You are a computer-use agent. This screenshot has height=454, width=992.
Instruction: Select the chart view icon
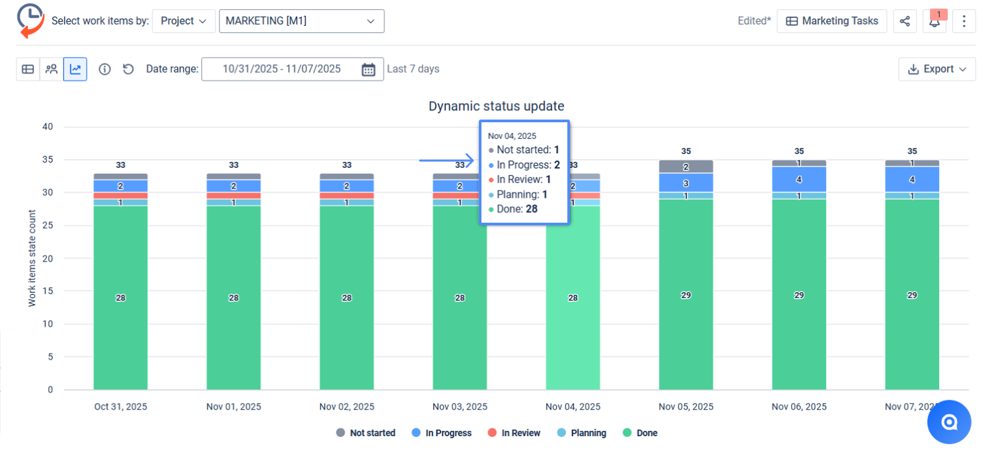coord(75,69)
